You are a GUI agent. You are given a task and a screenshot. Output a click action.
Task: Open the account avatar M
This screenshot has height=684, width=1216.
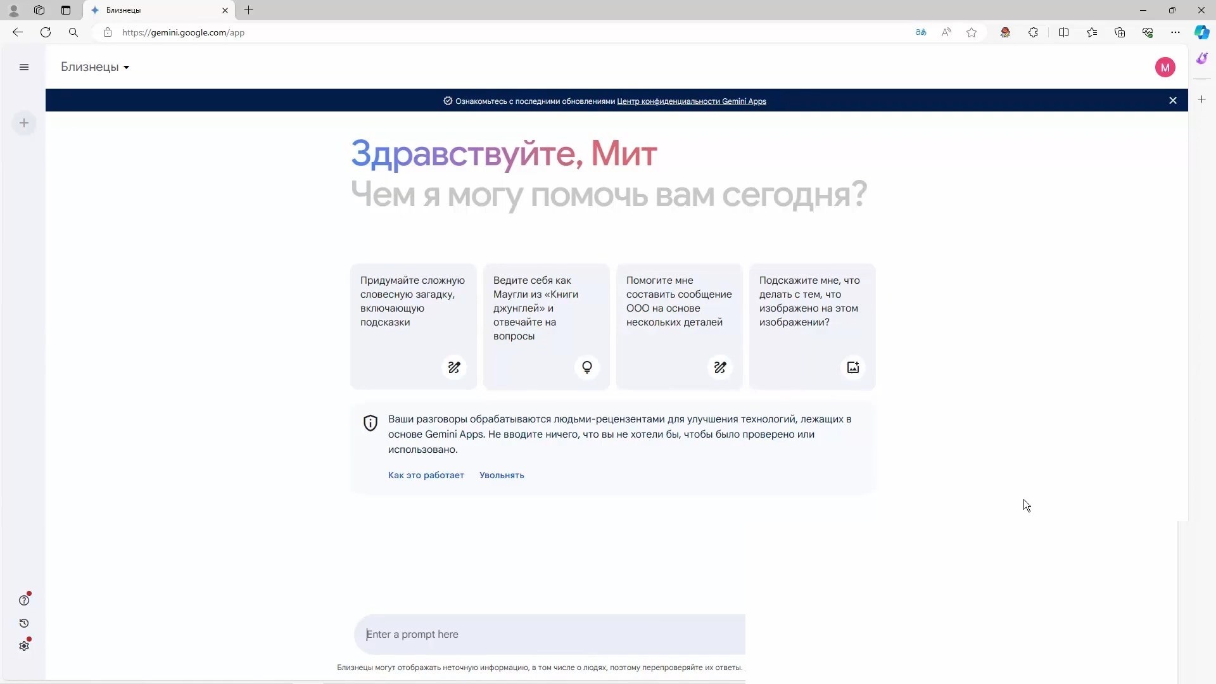pos(1165,67)
